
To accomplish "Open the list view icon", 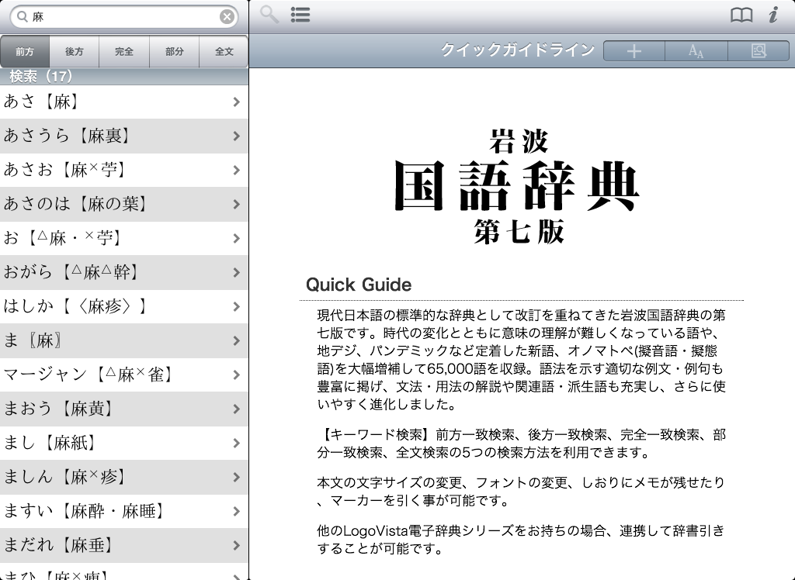I will click(x=300, y=15).
